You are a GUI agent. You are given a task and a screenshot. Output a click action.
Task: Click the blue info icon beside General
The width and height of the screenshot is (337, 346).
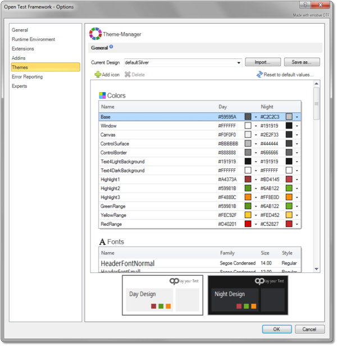click(x=111, y=47)
